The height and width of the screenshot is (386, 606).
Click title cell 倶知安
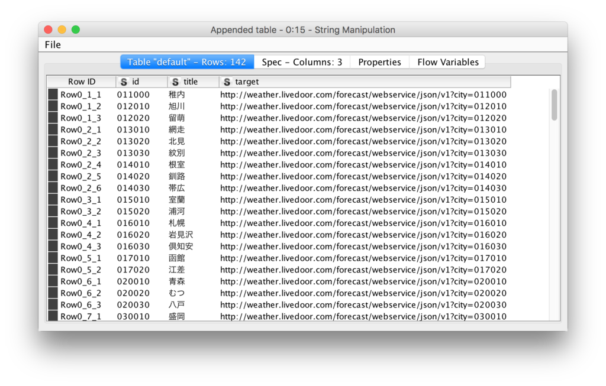[181, 246]
